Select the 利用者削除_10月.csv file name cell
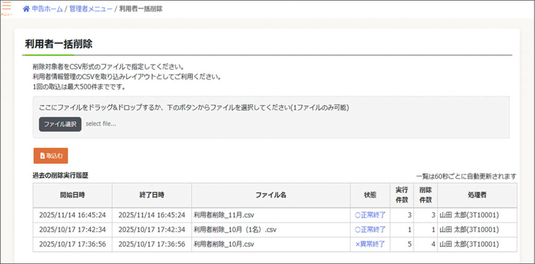The height and width of the screenshot is (264, 535). [x=224, y=244]
